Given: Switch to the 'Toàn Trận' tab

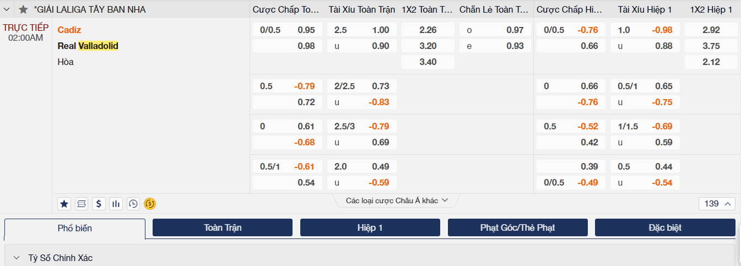Looking at the screenshot, I should point(223,227).
